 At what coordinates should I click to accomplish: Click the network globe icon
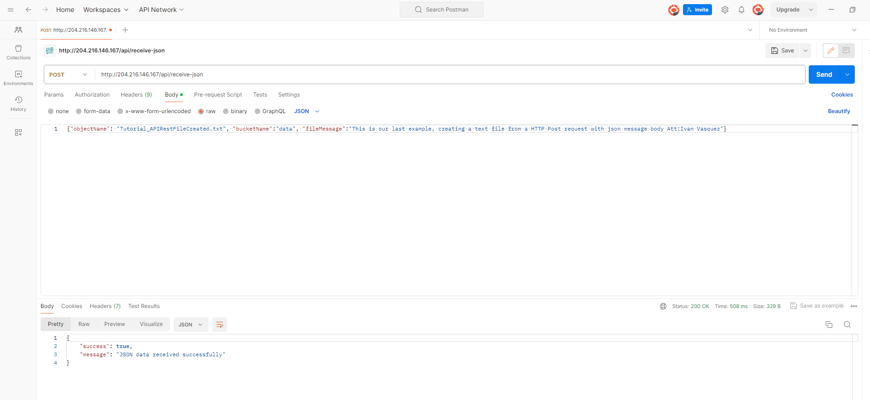click(x=663, y=306)
